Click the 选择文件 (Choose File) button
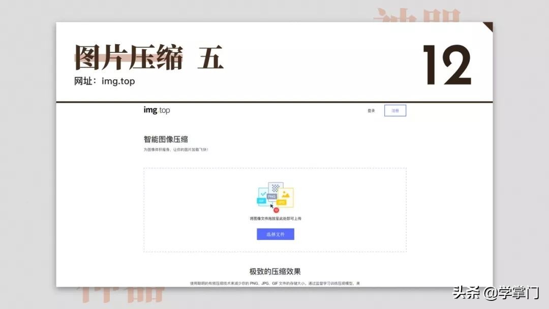This screenshot has width=549, height=309. [x=275, y=234]
